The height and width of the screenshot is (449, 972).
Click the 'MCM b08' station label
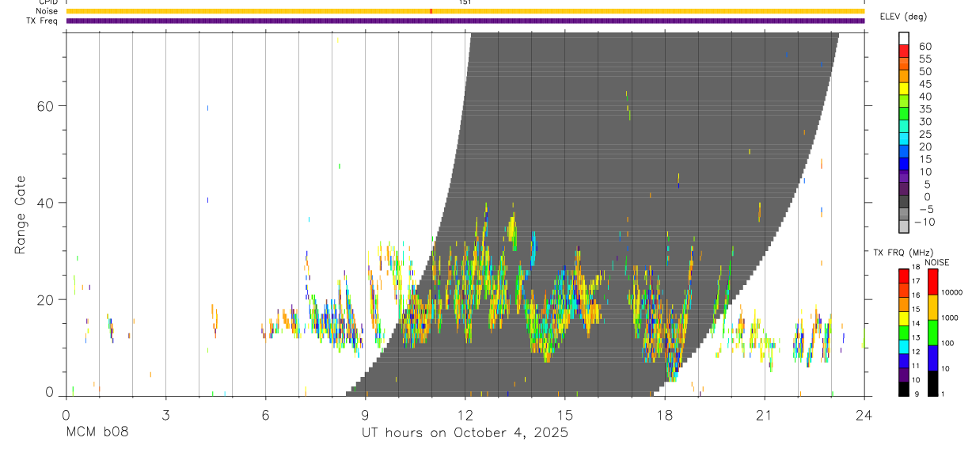pos(97,433)
